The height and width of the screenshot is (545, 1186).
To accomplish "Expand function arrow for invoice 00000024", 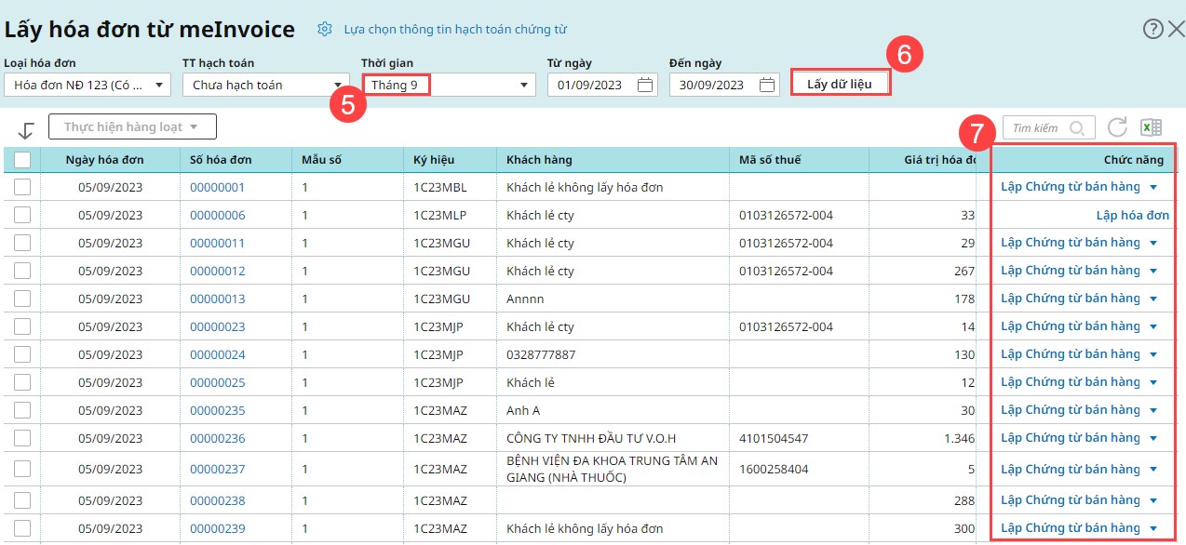I will (1153, 354).
